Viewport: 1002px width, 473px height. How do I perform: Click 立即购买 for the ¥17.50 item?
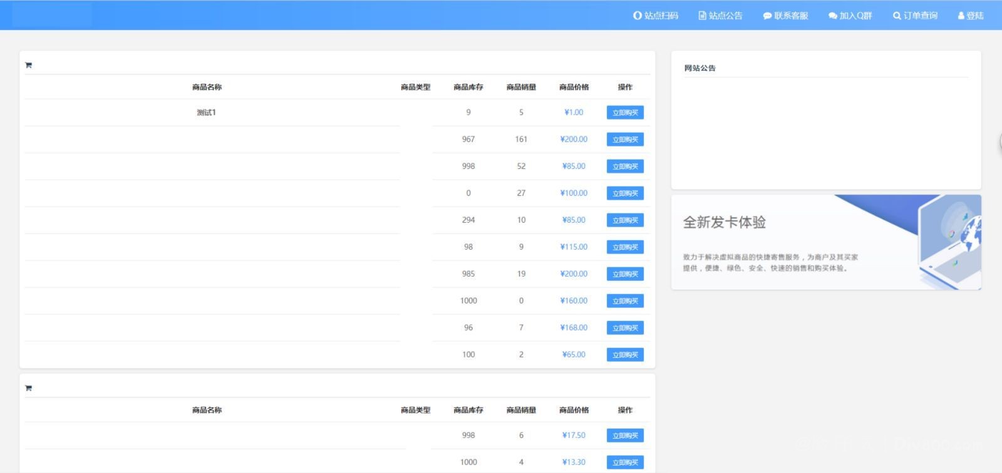pos(625,435)
